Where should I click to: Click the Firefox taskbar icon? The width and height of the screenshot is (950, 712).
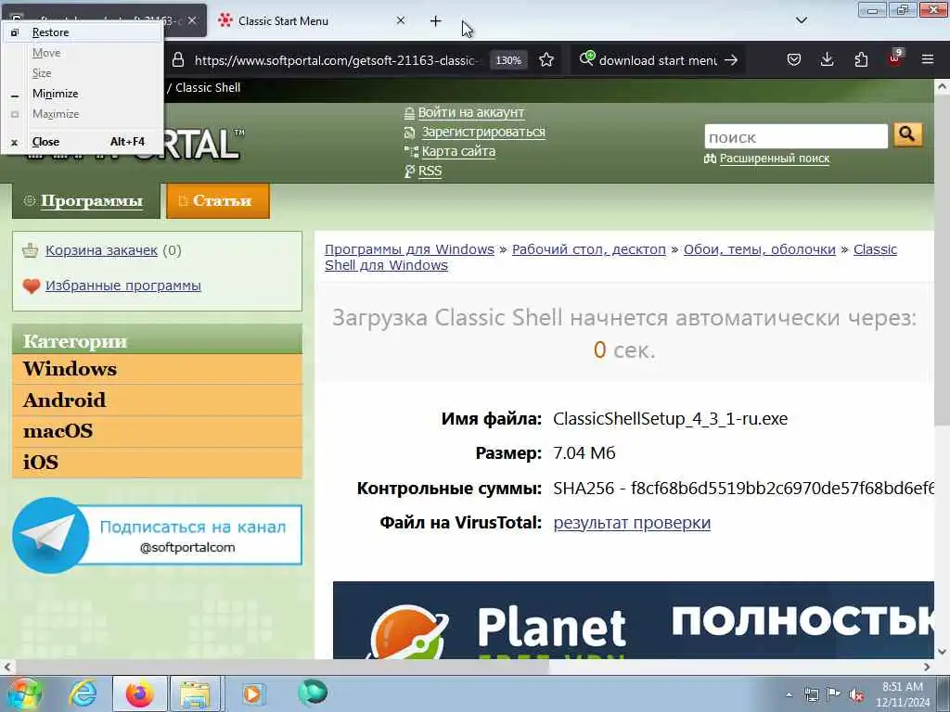(139, 693)
